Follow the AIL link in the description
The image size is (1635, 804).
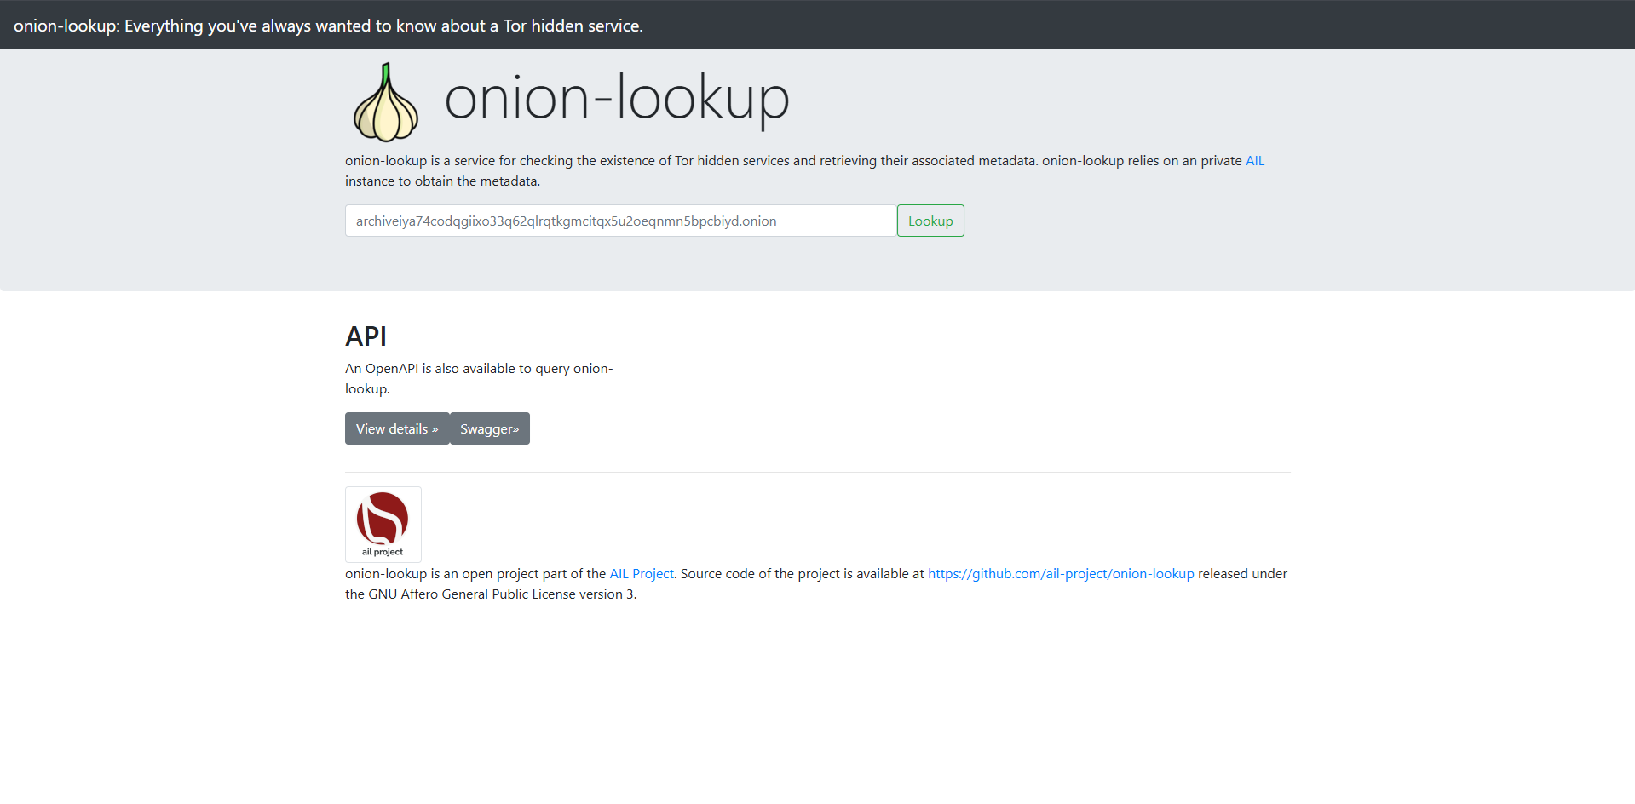(1255, 161)
